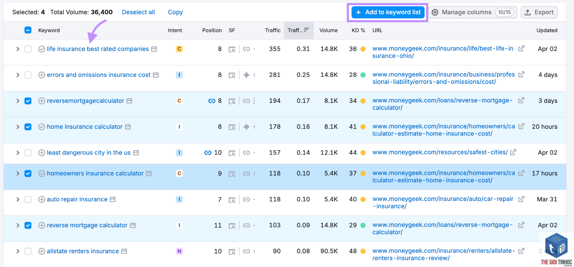Click the AI sparkle SERP feature icon in errors and omissions row
This screenshot has height=267, width=574.
click(246, 75)
